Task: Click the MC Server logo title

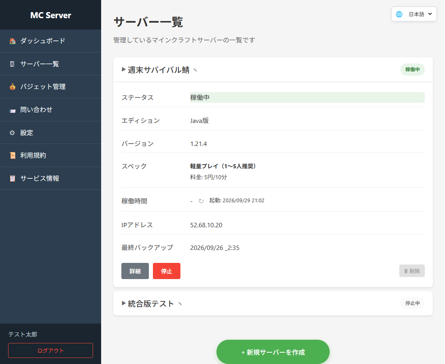Action: (51, 15)
